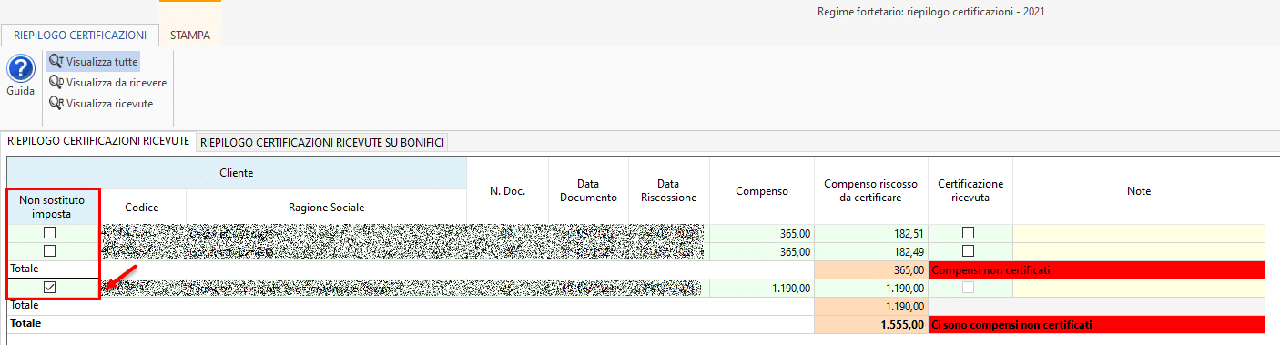Switch to RIEPILOGO CERTIFICAZIONI RICEVUTE SU BONIFICI tab
The width and height of the screenshot is (1280, 345).
(322, 142)
